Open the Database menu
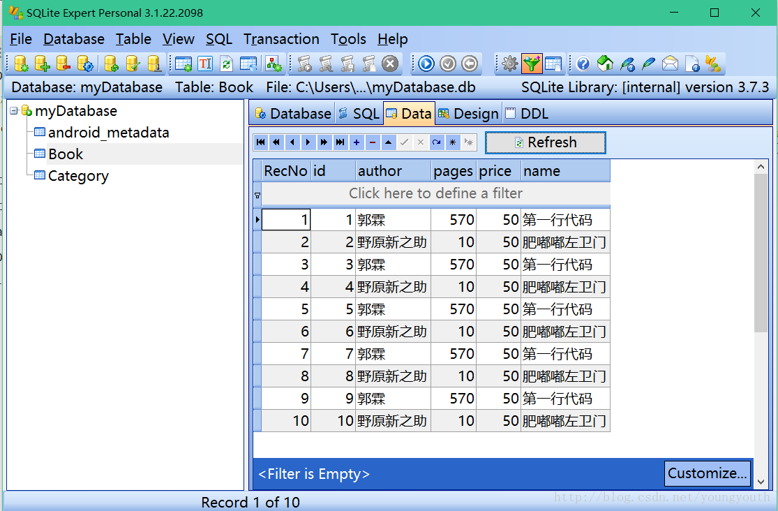This screenshot has height=511, width=778. click(x=74, y=39)
